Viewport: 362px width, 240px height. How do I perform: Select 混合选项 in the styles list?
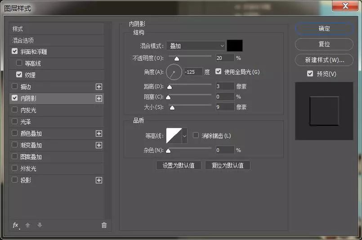23,40
